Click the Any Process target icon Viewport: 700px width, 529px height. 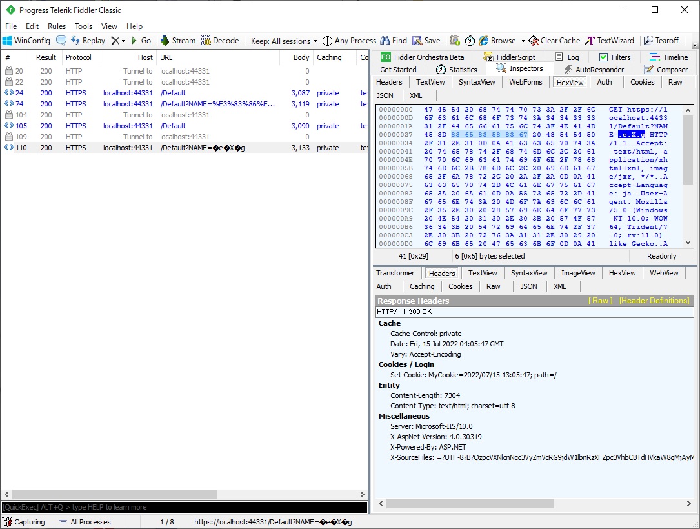[x=327, y=41]
